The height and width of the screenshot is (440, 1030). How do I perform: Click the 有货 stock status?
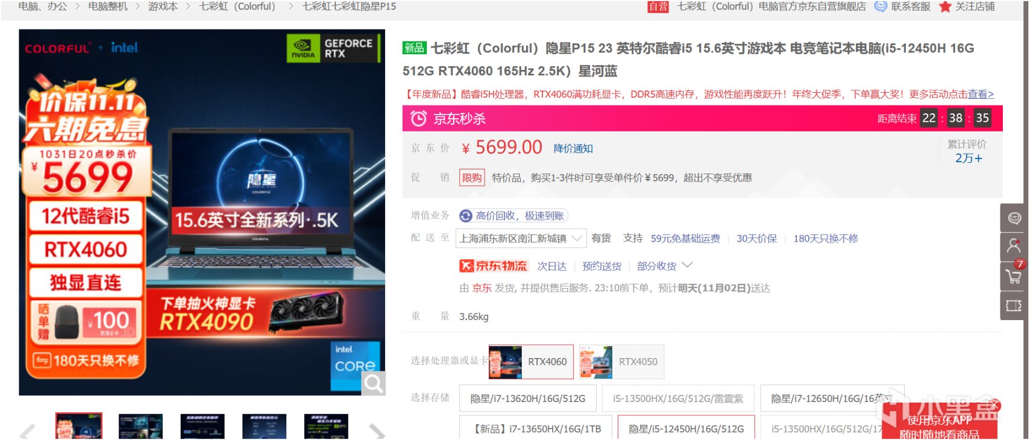click(601, 239)
